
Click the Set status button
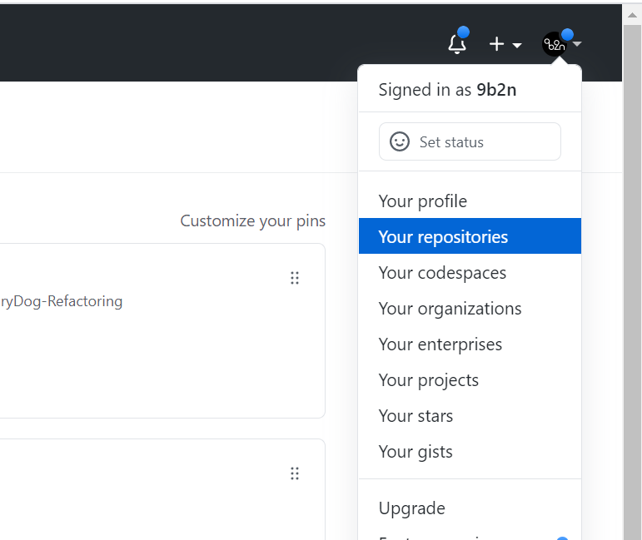click(470, 141)
